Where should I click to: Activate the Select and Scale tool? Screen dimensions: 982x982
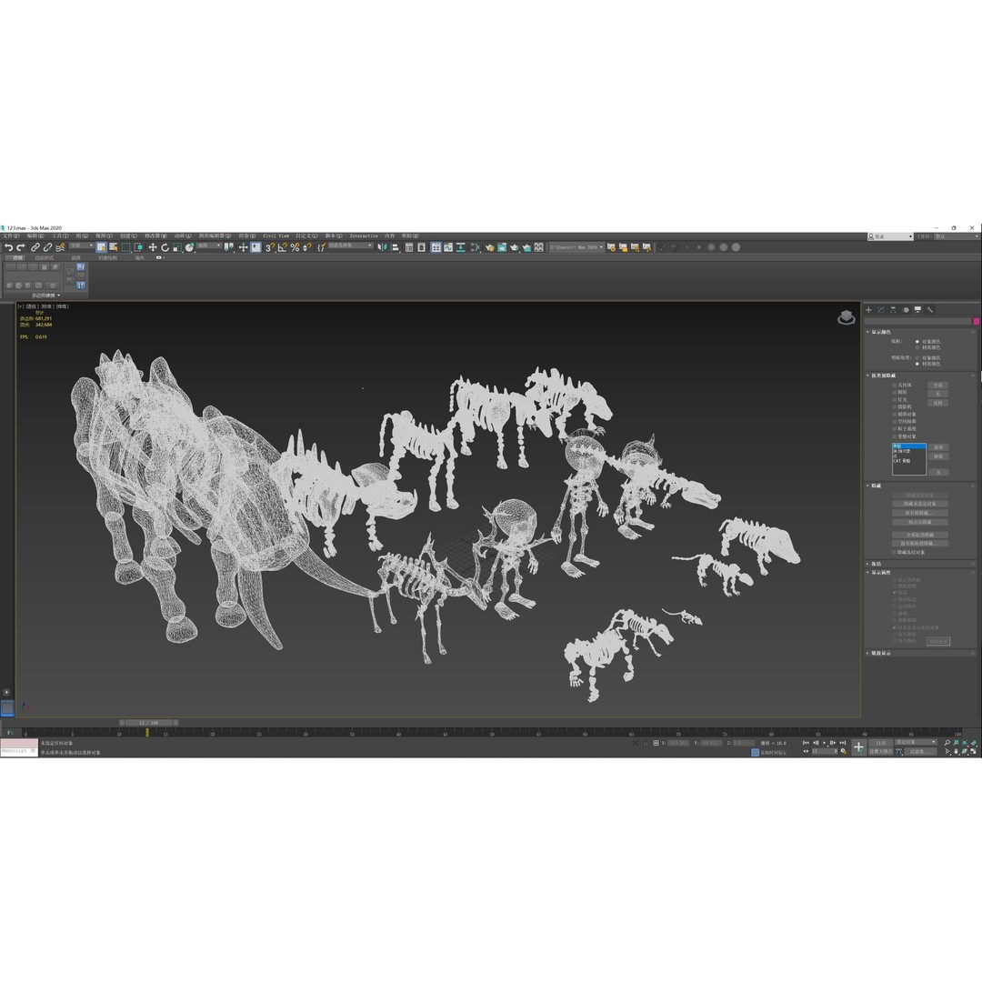tap(177, 247)
